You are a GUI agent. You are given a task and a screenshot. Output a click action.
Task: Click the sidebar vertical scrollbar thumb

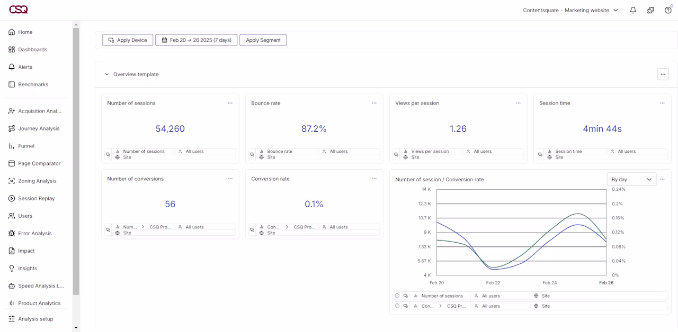coord(76,161)
